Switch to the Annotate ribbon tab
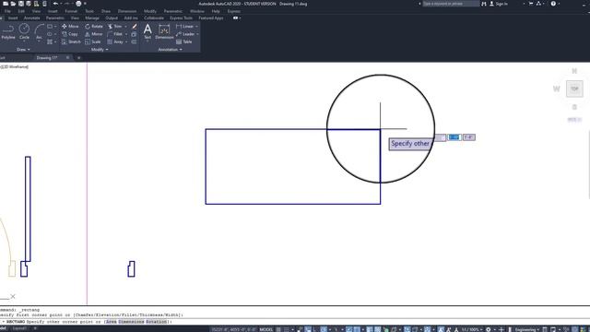Screen dimensions: 590x332 31,18
